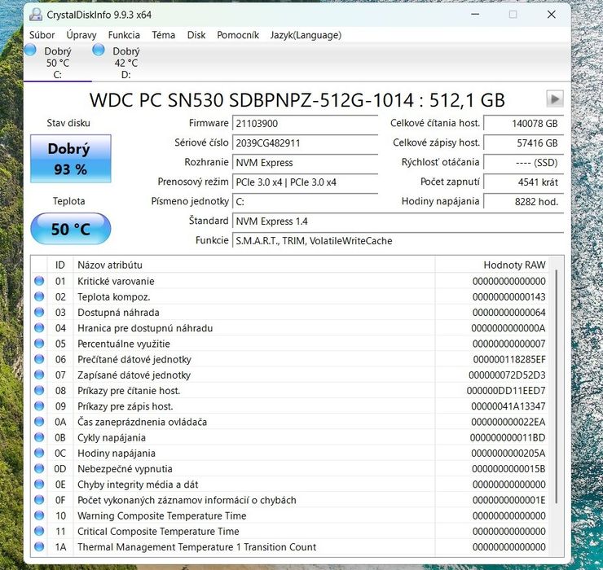The image size is (603, 570).
Task: Open the Súbor menu
Action: coord(42,35)
